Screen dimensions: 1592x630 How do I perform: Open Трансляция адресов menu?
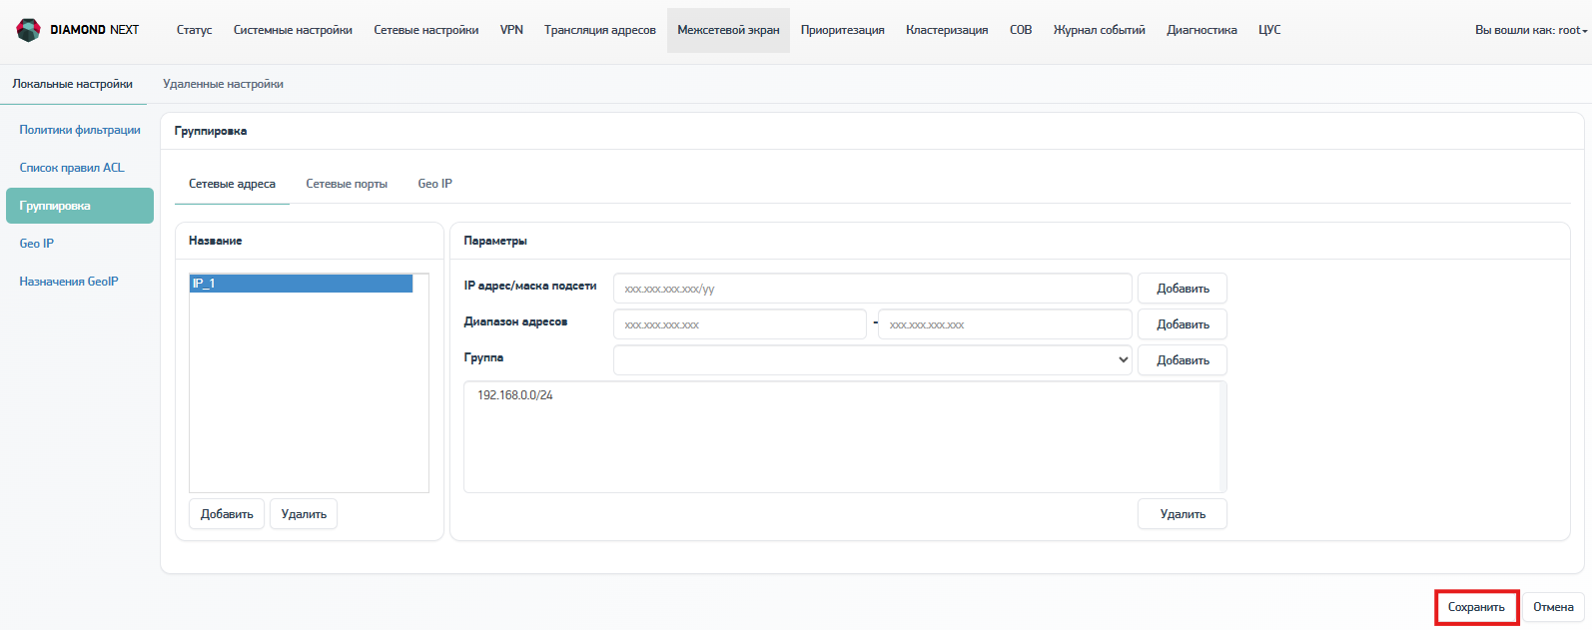600,30
